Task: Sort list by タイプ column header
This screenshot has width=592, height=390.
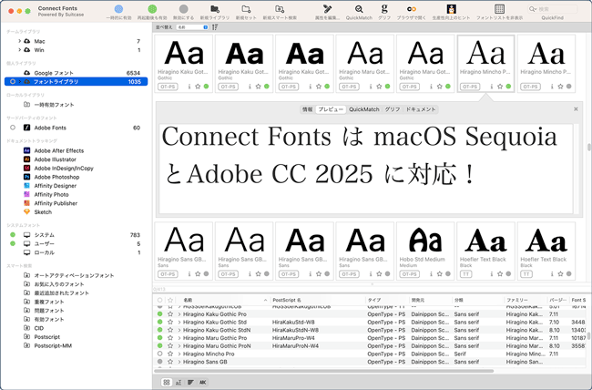Action: pos(387,300)
